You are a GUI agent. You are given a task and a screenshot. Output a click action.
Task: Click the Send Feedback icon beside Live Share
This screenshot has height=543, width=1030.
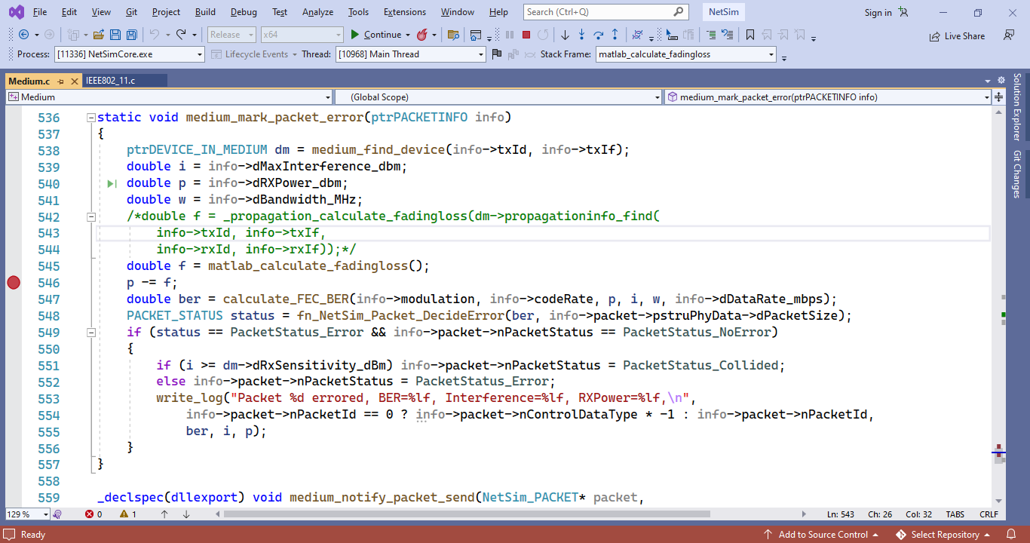(x=1009, y=35)
